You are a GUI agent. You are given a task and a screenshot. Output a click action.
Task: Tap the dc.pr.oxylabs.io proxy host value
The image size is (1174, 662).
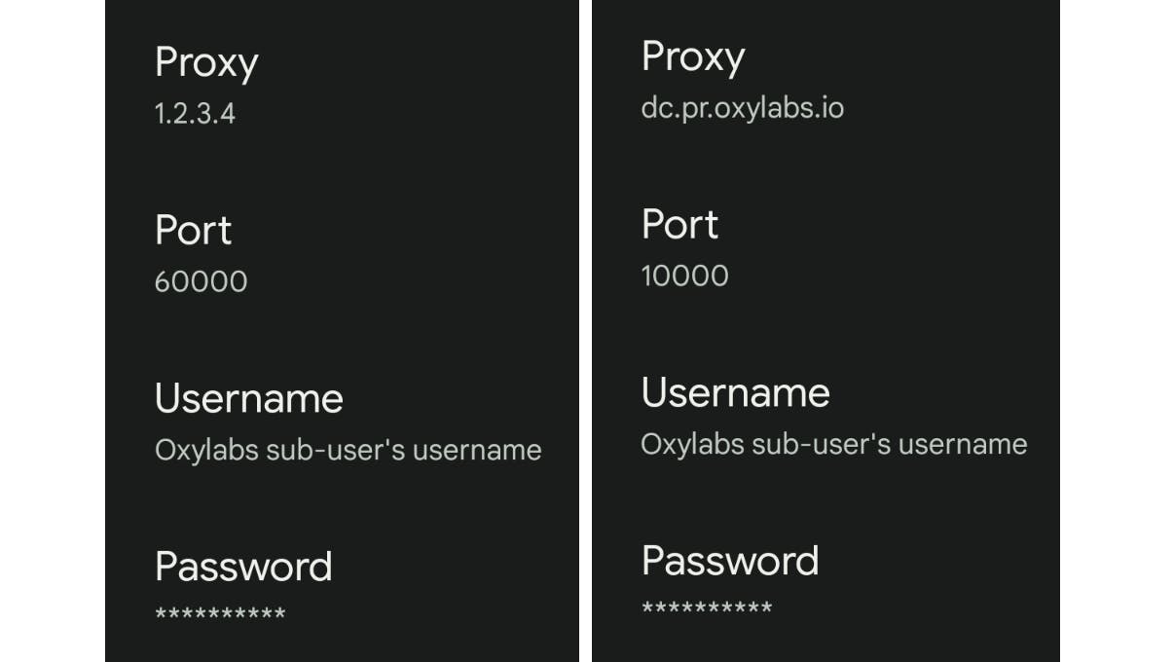click(742, 107)
